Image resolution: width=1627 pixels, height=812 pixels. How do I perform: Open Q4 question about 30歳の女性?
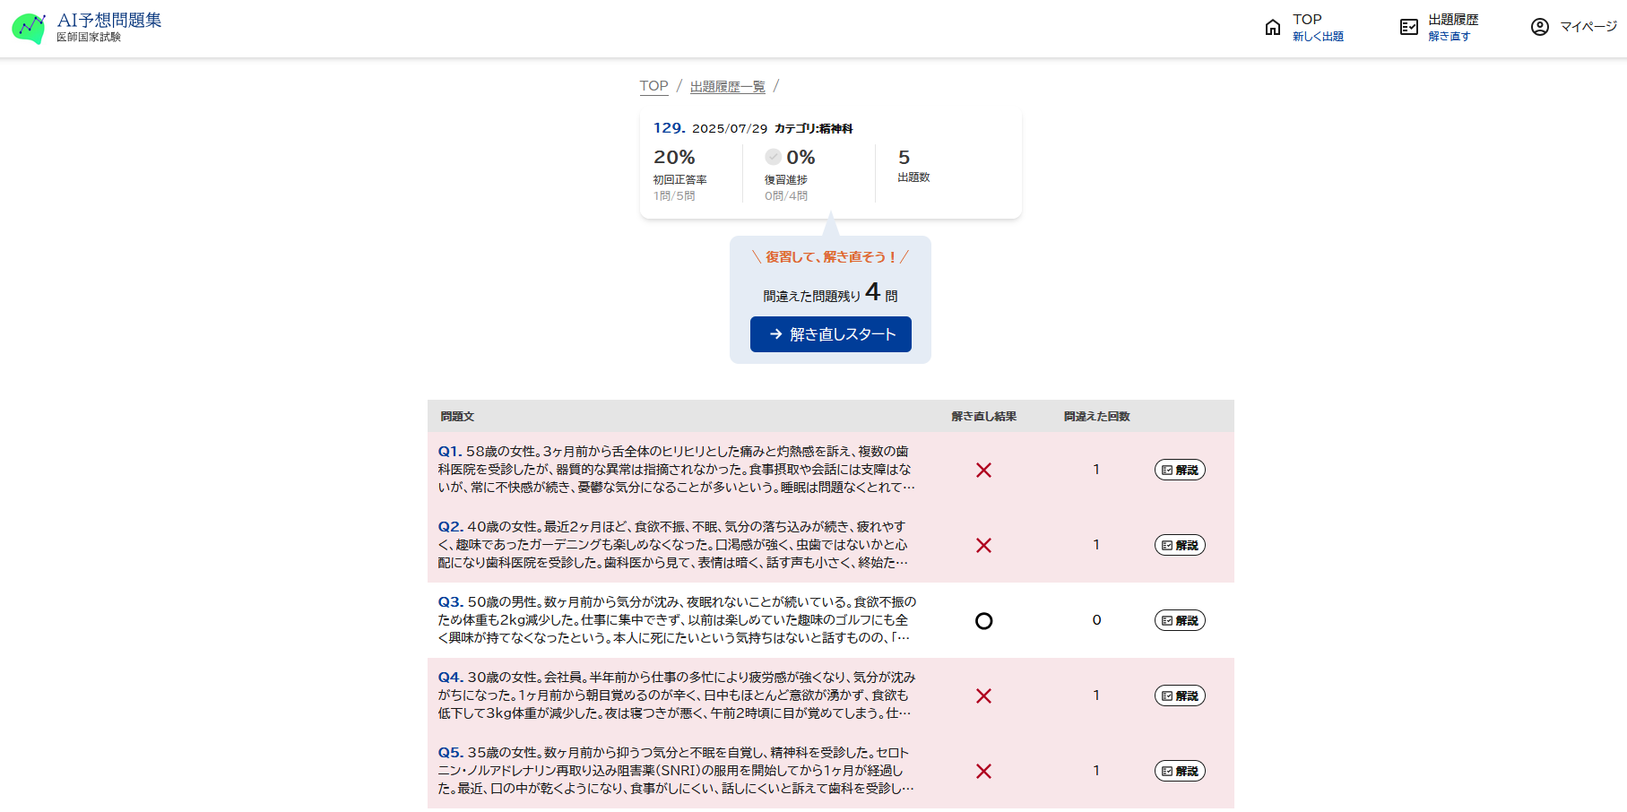(x=677, y=695)
